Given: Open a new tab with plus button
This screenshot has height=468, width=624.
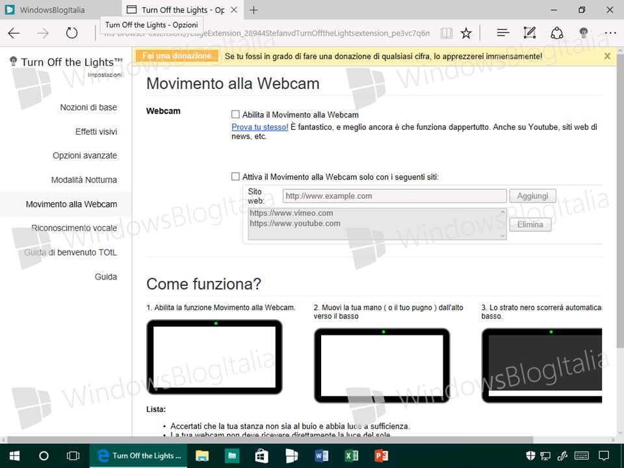Looking at the screenshot, I should point(253,10).
